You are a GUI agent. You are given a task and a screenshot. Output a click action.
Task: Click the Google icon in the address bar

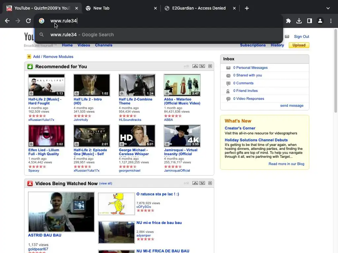pos(42,21)
